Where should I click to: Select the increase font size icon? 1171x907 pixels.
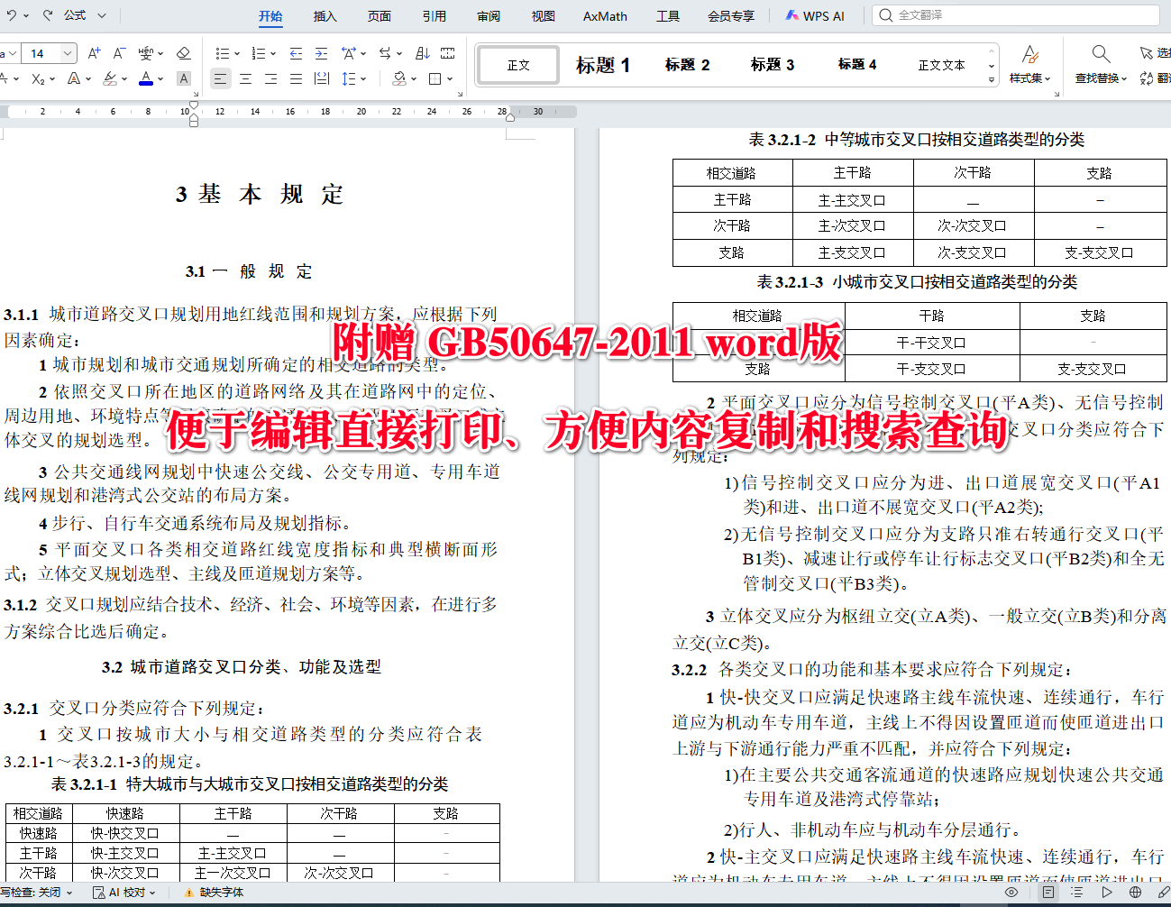coord(94,53)
